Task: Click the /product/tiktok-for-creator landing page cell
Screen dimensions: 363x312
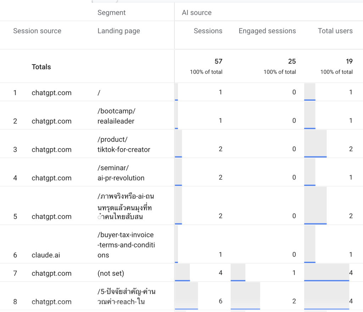Action: click(x=124, y=144)
